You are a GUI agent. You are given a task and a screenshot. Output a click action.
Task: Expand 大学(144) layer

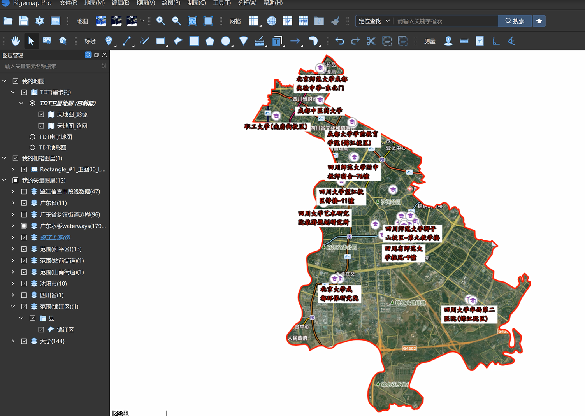click(13, 341)
